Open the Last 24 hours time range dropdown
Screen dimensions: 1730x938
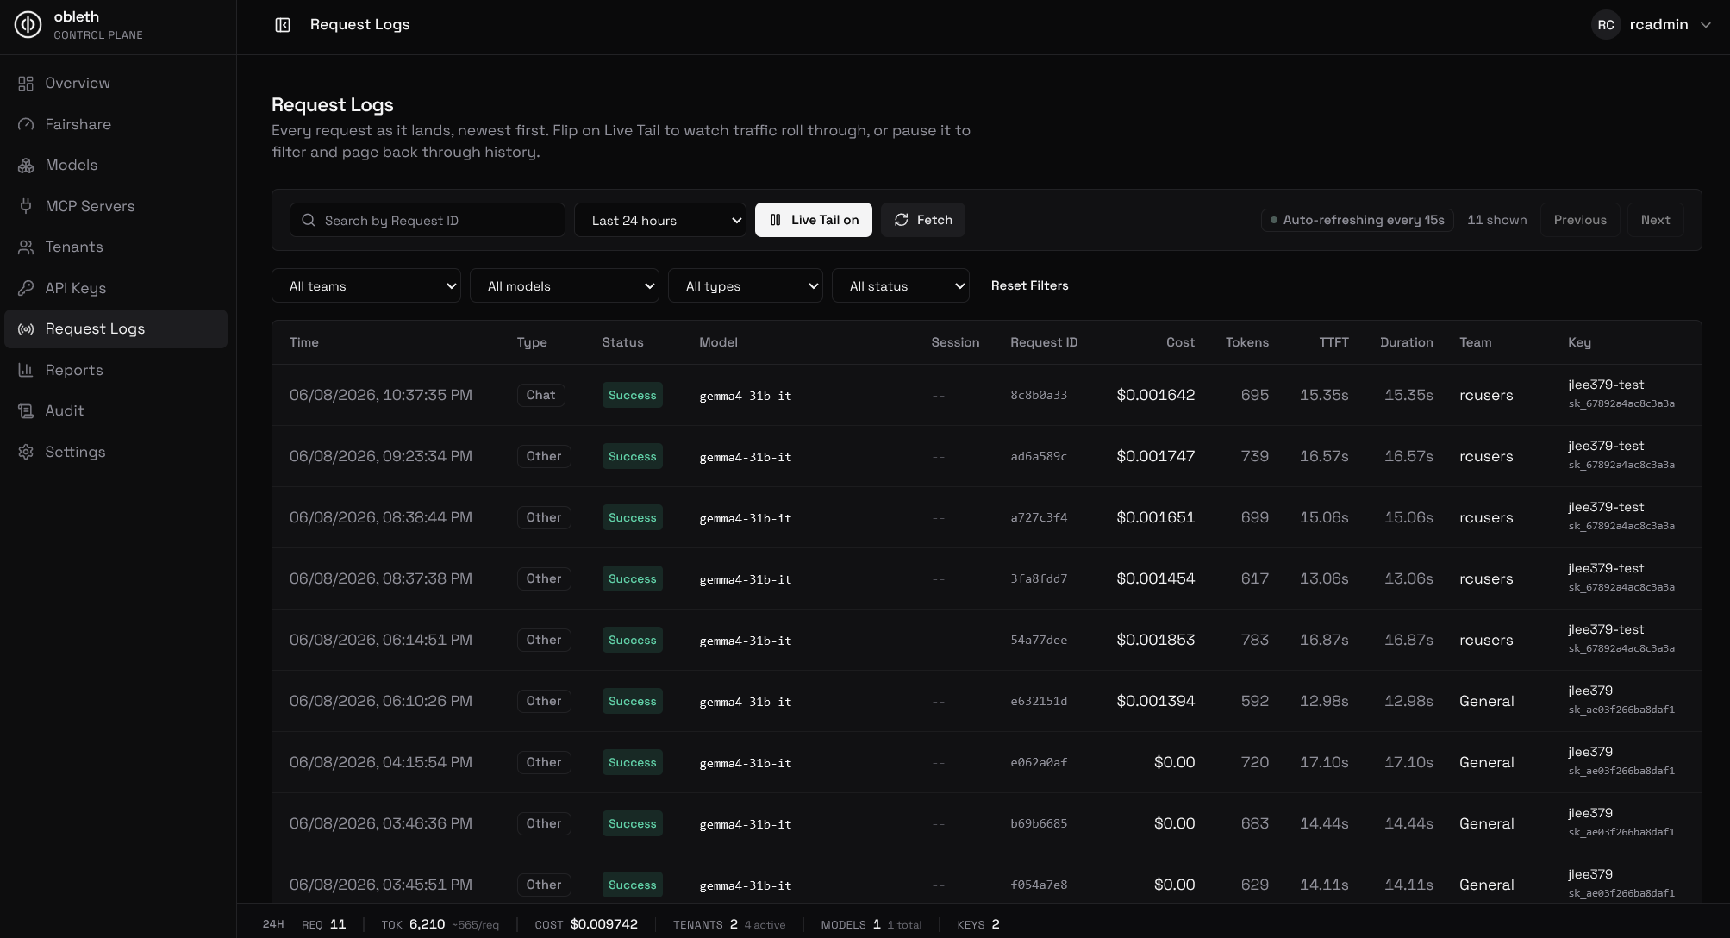pyautogui.click(x=660, y=220)
